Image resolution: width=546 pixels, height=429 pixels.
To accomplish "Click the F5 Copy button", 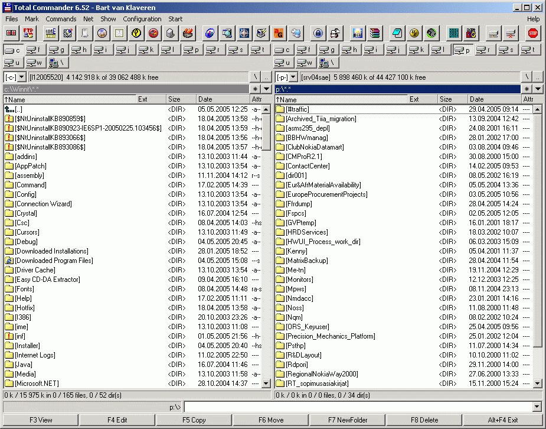I will click(x=194, y=420).
